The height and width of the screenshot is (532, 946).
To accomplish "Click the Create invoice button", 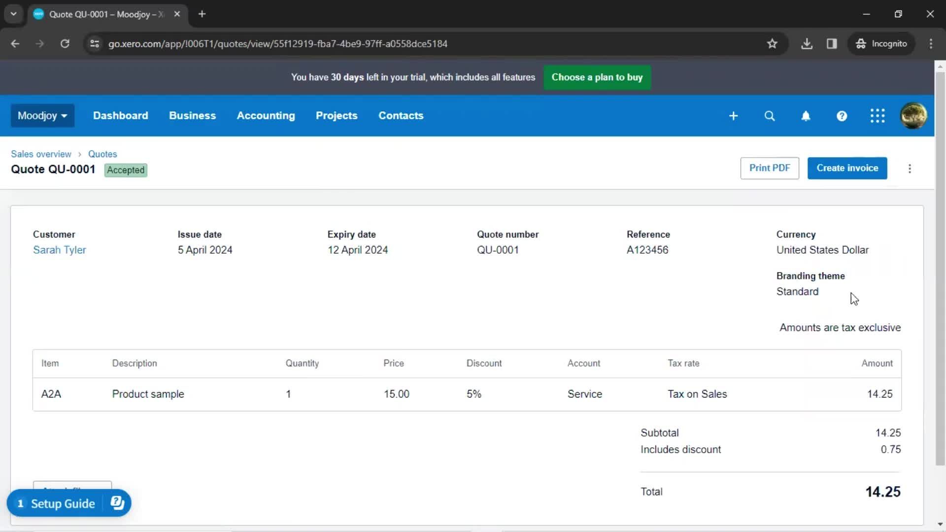I will tap(847, 168).
